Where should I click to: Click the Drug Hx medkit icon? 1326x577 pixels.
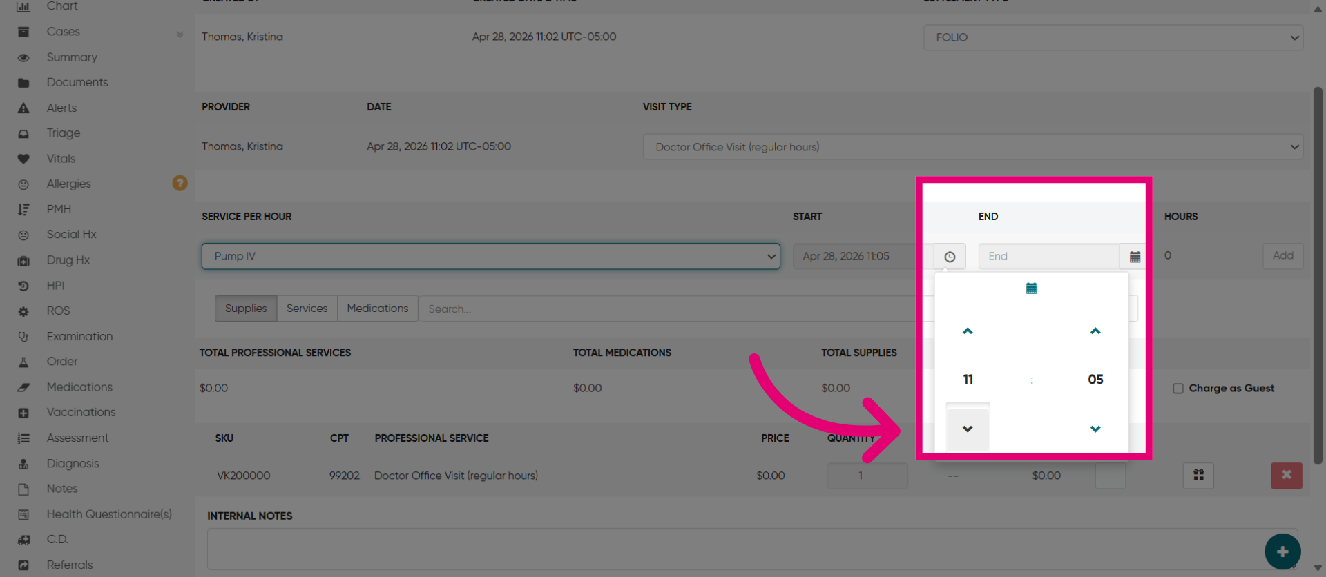tap(23, 261)
